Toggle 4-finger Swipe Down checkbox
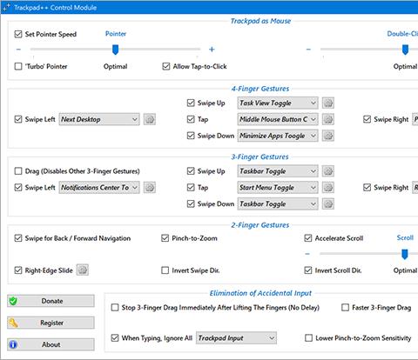Image resolution: width=418 pixels, height=360 pixels. click(191, 136)
